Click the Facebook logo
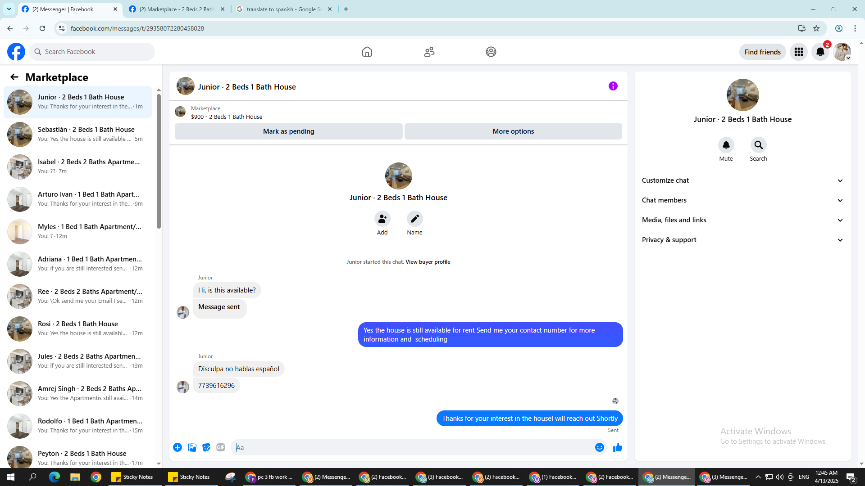Screen dimensions: 865x486 pyautogui.click(x=16, y=52)
